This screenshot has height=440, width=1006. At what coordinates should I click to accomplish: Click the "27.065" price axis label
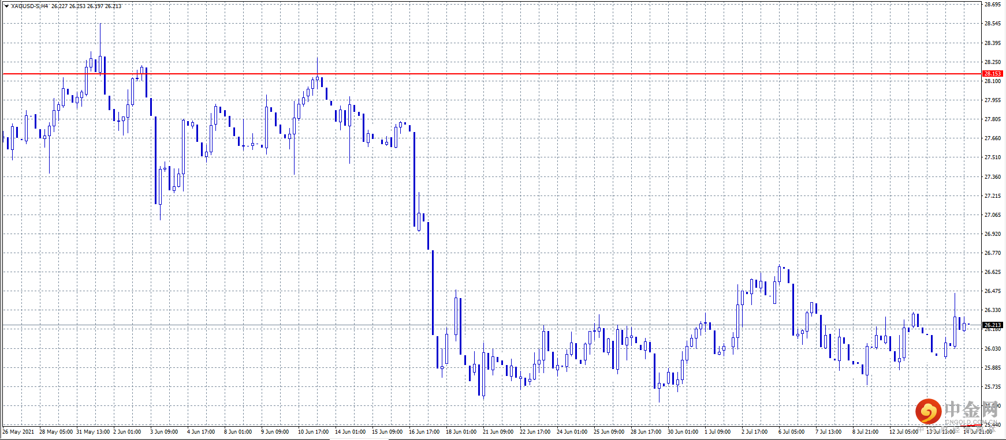(993, 215)
